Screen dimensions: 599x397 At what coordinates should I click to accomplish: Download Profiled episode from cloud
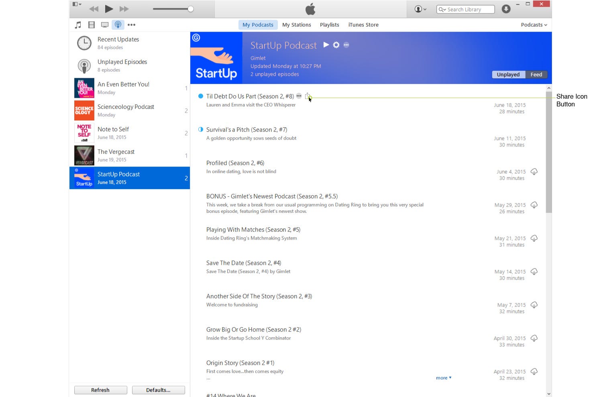534,171
